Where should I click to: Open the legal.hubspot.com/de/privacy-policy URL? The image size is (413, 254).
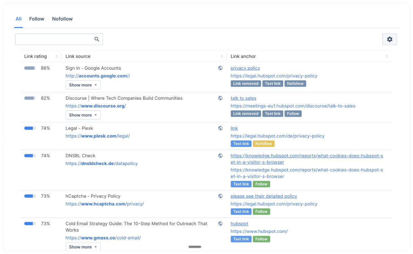click(278, 136)
